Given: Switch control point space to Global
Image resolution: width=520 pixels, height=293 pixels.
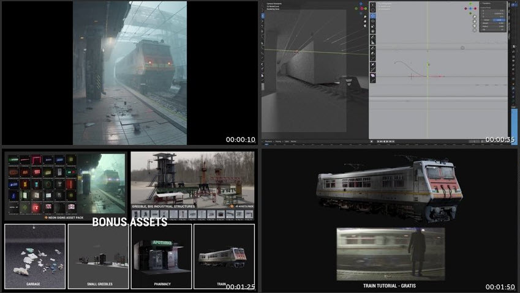Looking at the screenshot, I should 486,20.
